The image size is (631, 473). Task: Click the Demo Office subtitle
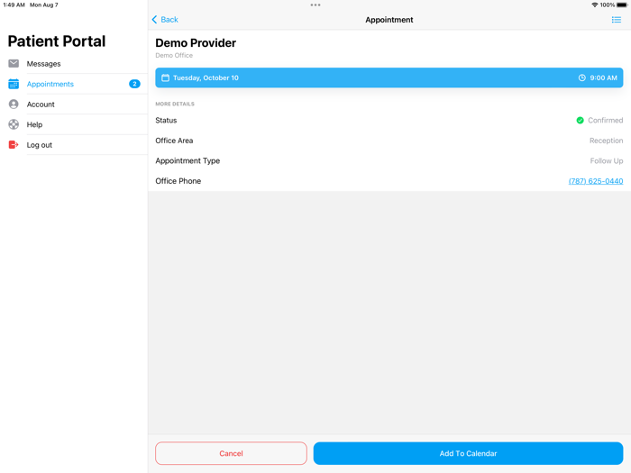(174, 55)
